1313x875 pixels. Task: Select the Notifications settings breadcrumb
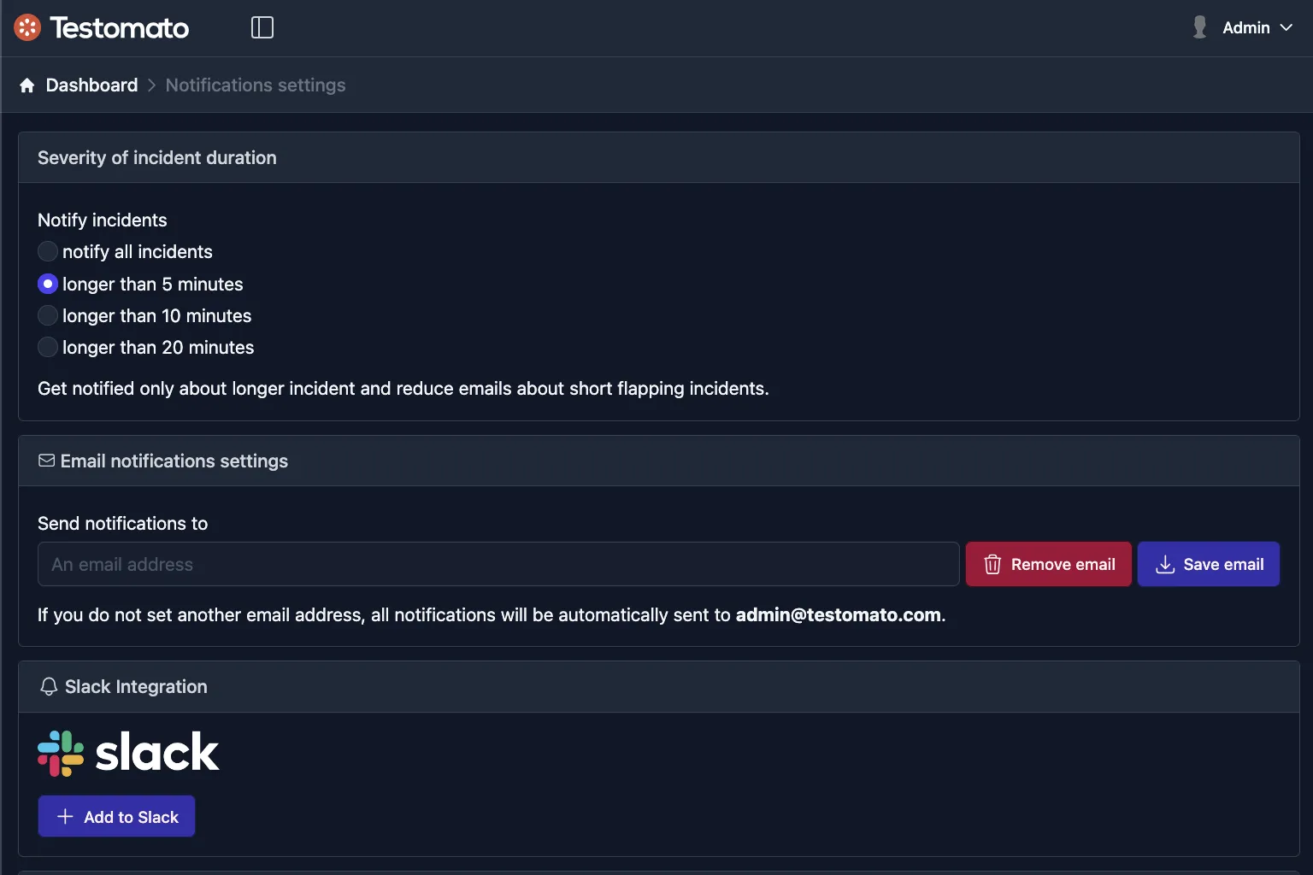pos(255,85)
